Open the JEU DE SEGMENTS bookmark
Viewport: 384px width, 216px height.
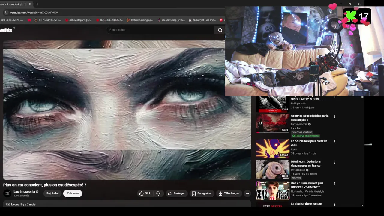pos(11,20)
